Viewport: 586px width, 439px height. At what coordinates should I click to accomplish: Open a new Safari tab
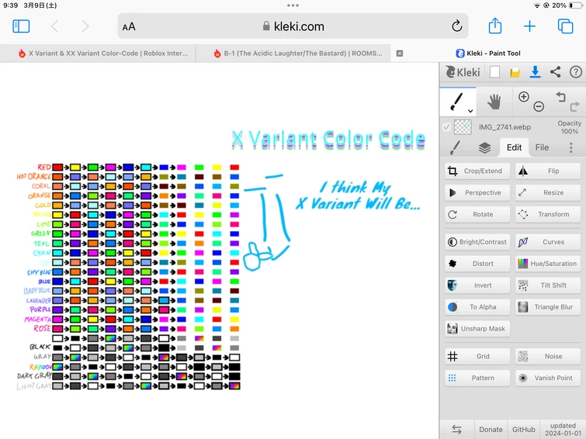529,26
